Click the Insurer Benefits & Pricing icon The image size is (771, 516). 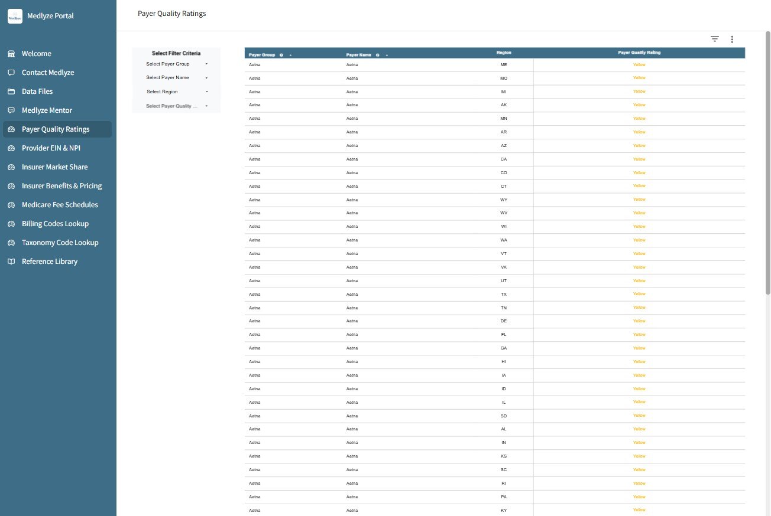pyautogui.click(x=11, y=186)
